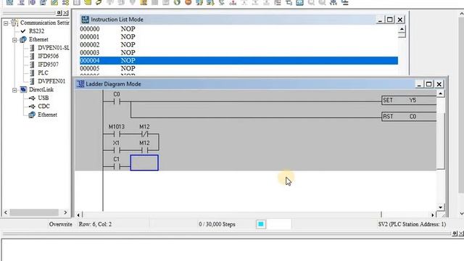Click the 0 / 30,000 Steps status
464x261 pixels.
pyautogui.click(x=217, y=224)
